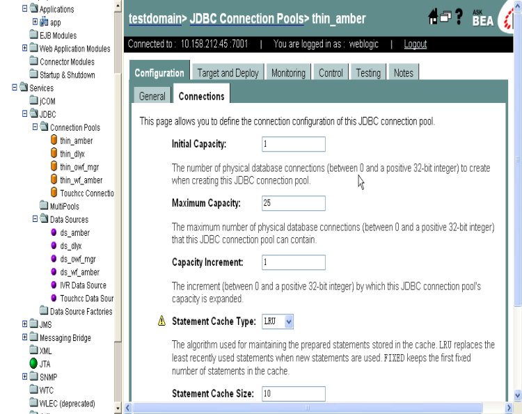Viewport: 522px width, 414px height.
Task: Click the MultiPools folder icon
Action: 44,205
